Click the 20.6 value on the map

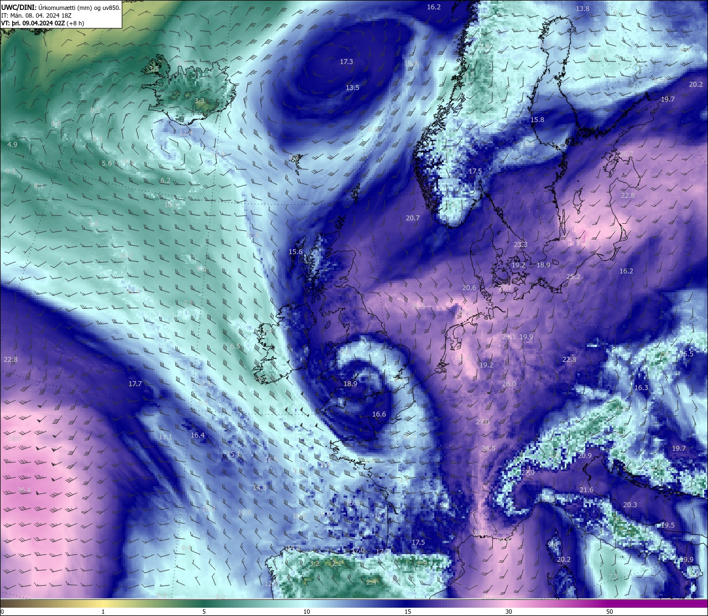469,288
